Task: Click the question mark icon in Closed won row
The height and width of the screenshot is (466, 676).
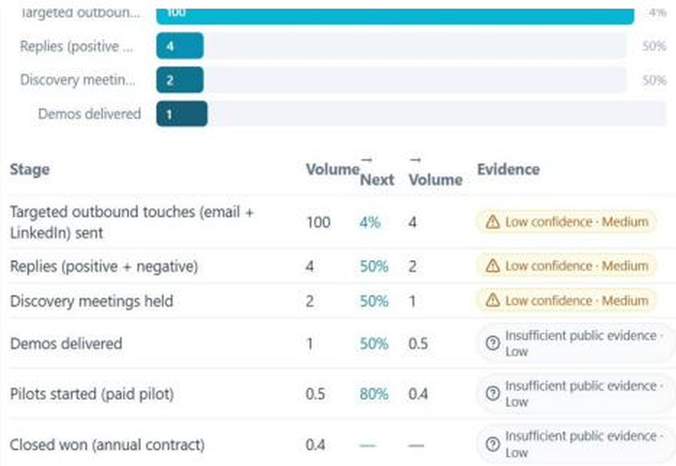Action: click(492, 444)
